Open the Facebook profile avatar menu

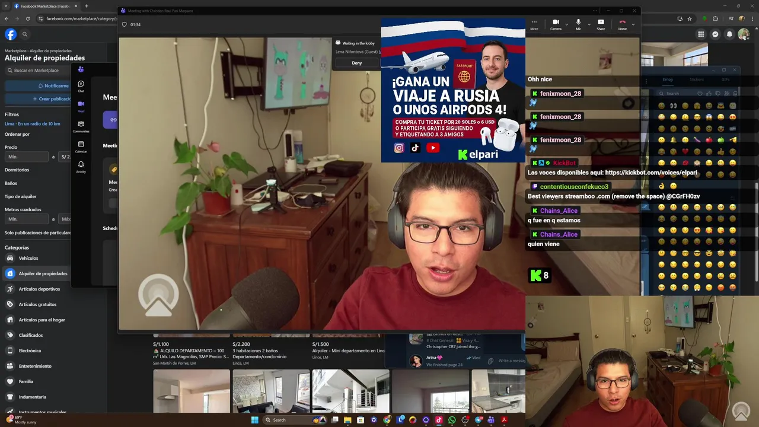pyautogui.click(x=744, y=34)
